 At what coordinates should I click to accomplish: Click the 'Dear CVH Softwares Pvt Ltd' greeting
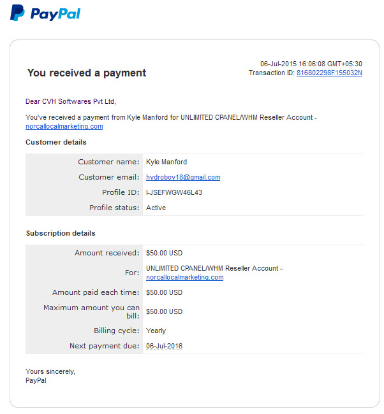[x=71, y=101]
